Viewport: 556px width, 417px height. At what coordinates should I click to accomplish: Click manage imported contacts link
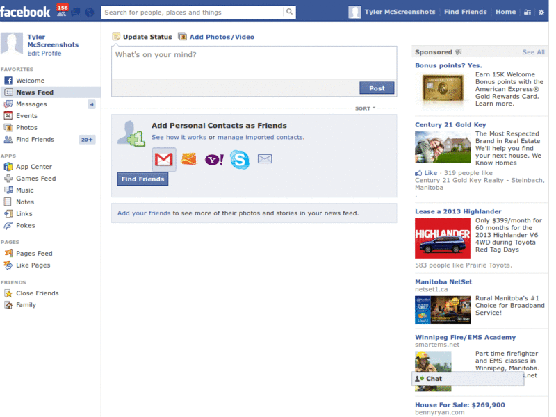tap(260, 137)
